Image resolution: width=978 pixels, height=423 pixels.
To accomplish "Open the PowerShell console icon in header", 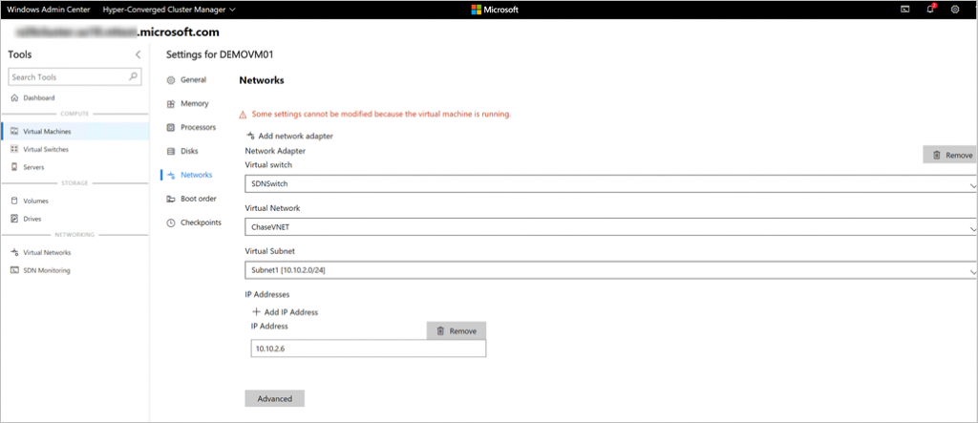I will pyautogui.click(x=904, y=10).
